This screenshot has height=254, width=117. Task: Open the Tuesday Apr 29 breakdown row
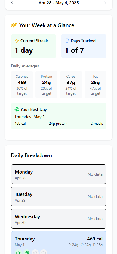coord(58,196)
